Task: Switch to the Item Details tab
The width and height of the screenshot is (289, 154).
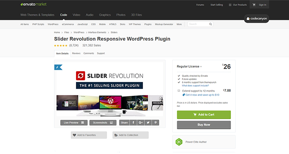Action: point(62,54)
